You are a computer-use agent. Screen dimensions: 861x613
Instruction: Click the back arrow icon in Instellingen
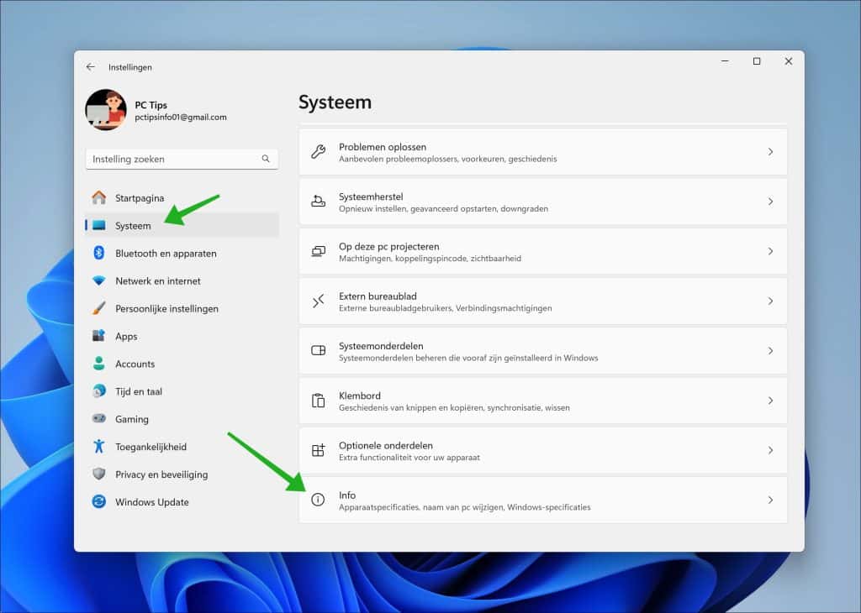pyautogui.click(x=91, y=67)
